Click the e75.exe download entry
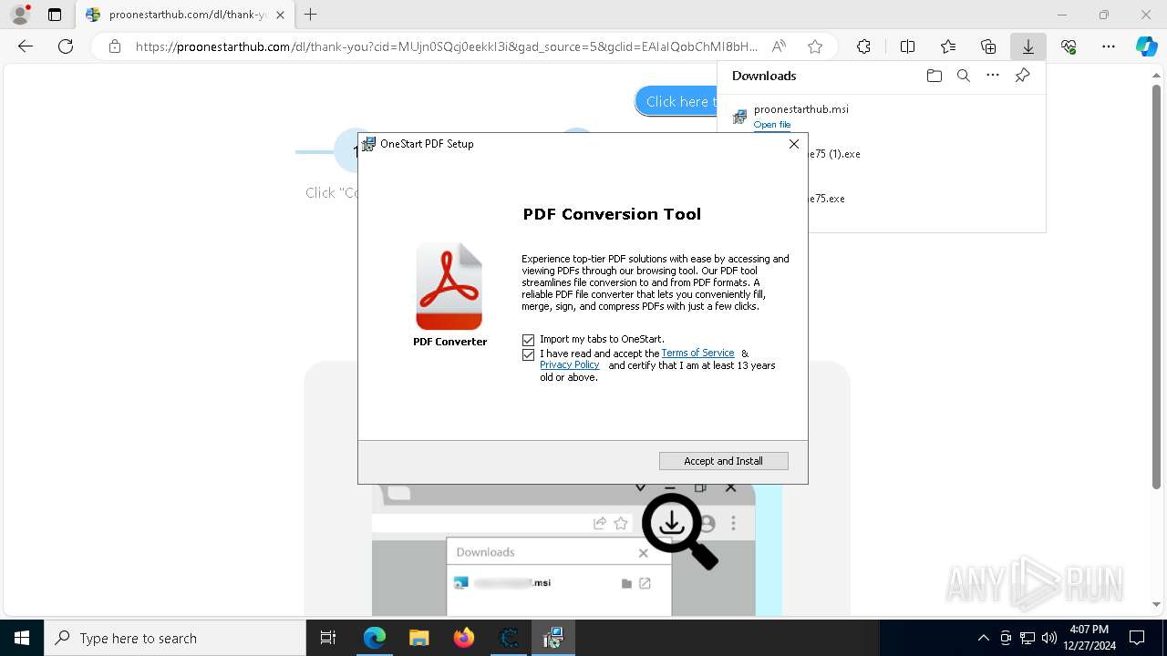Image resolution: width=1167 pixels, height=656 pixels. tap(826, 199)
